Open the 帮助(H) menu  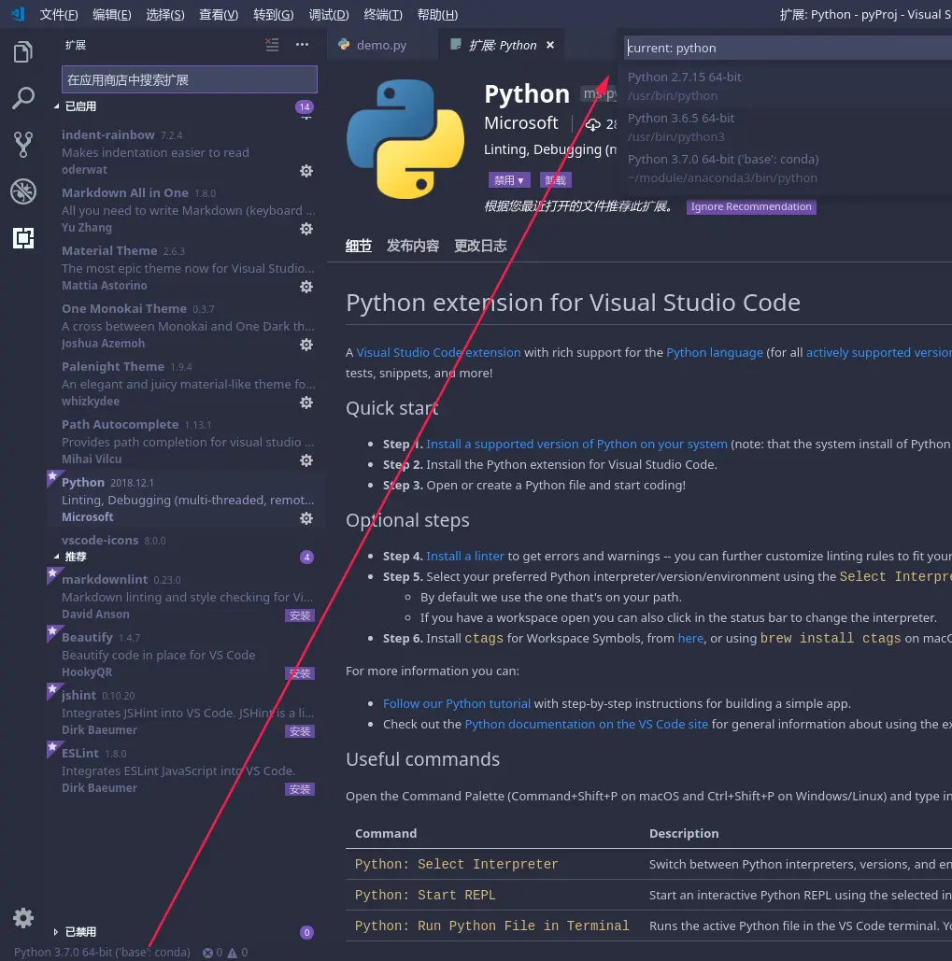click(437, 15)
